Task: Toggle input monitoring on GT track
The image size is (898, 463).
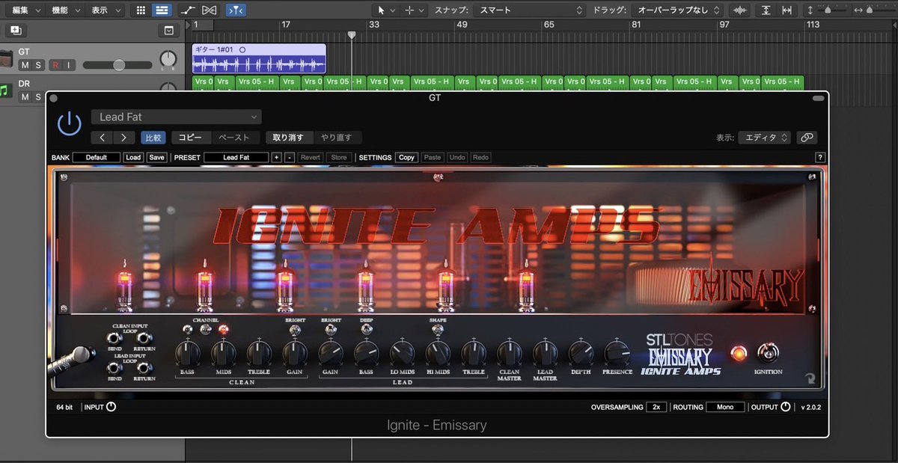Action: tap(68, 65)
